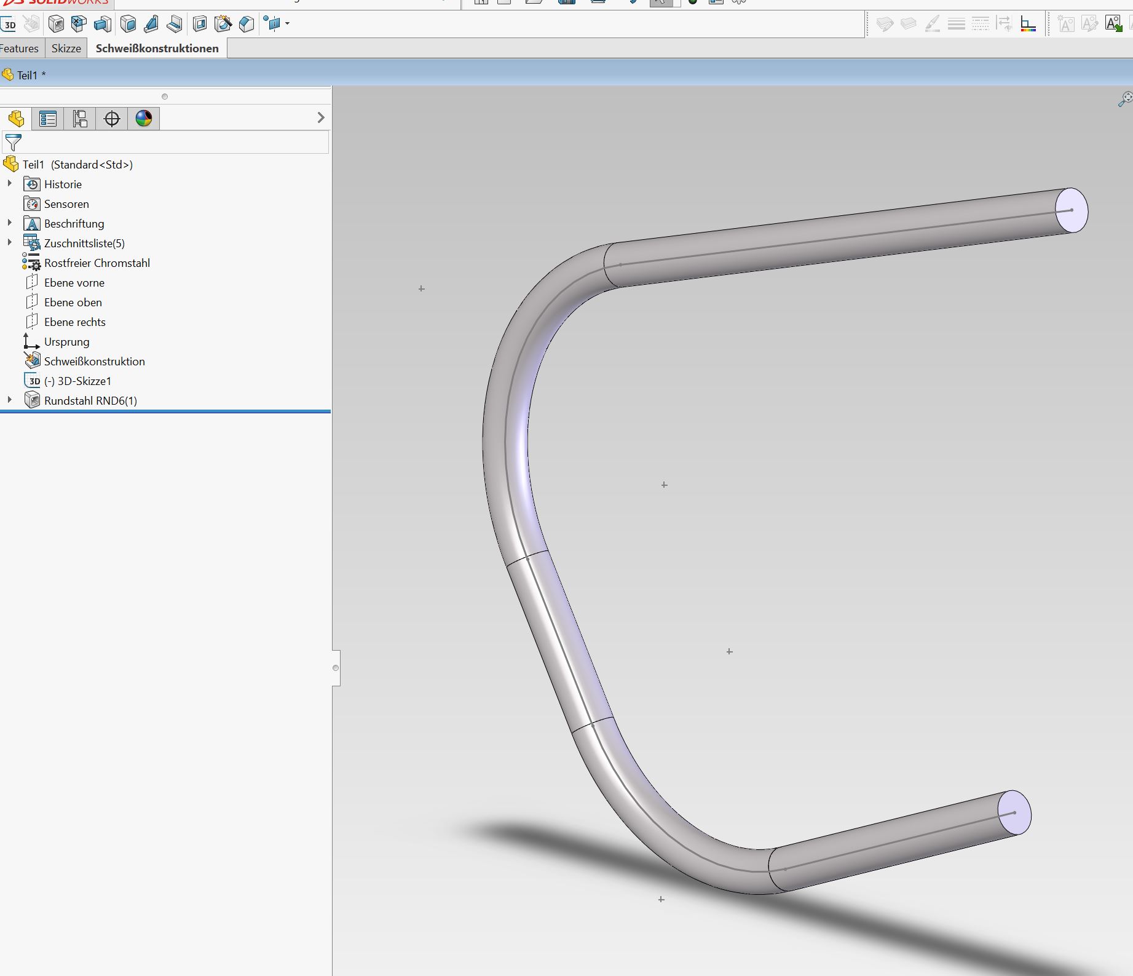Image resolution: width=1133 pixels, height=976 pixels.
Task: Switch to the Features tab
Action: (x=19, y=49)
